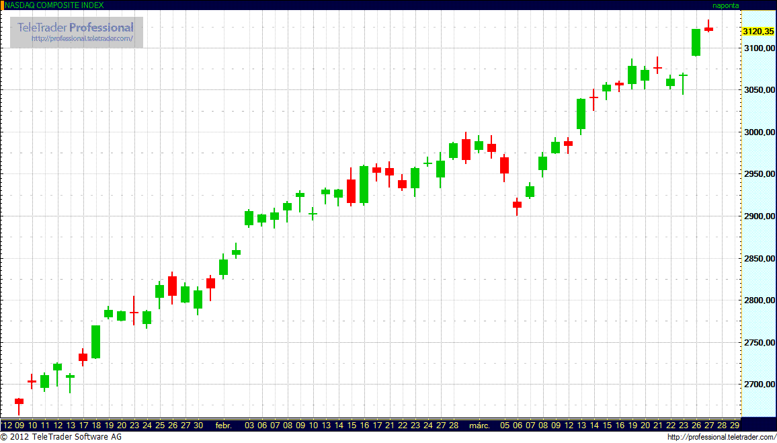
Task: Select the last red candle near 3120
Action: tap(708, 29)
